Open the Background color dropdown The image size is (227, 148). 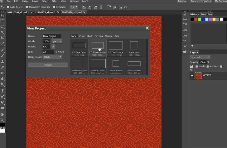pos(52,57)
